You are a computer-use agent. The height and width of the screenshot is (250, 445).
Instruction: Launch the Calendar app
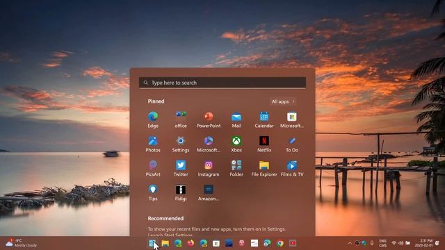264,119
